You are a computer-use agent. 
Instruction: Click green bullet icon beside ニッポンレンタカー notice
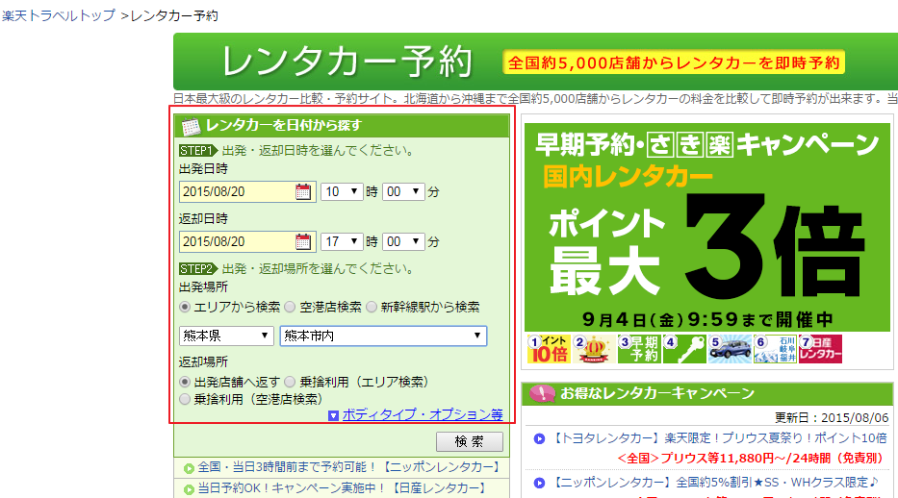[189, 469]
